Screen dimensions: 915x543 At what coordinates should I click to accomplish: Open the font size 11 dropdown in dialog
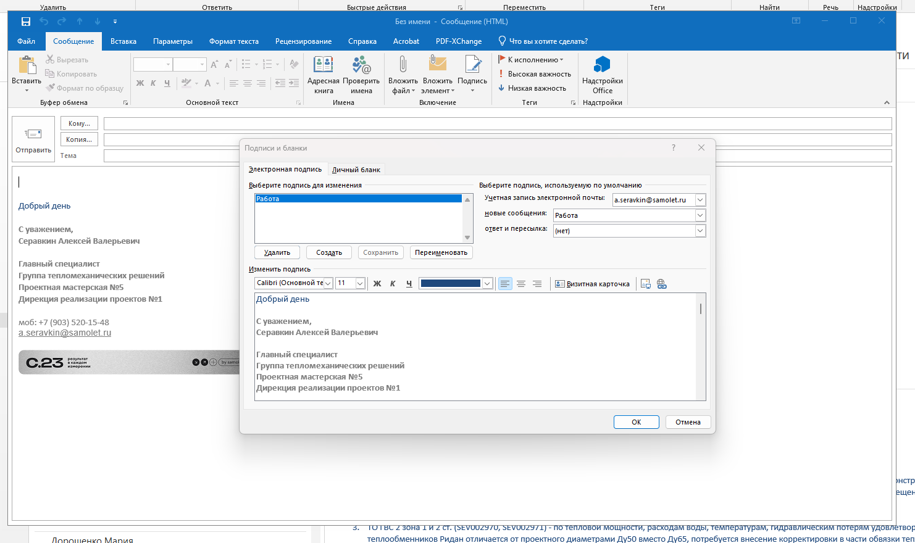(x=360, y=283)
